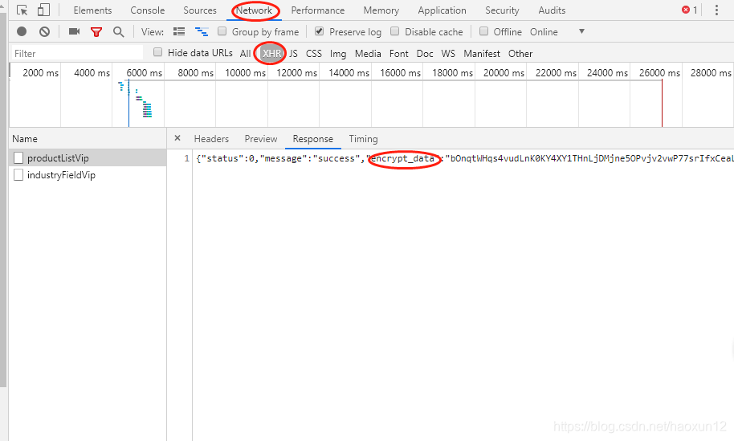Open the DevTools three-dot menu
The height and width of the screenshot is (441, 734).
coord(716,10)
